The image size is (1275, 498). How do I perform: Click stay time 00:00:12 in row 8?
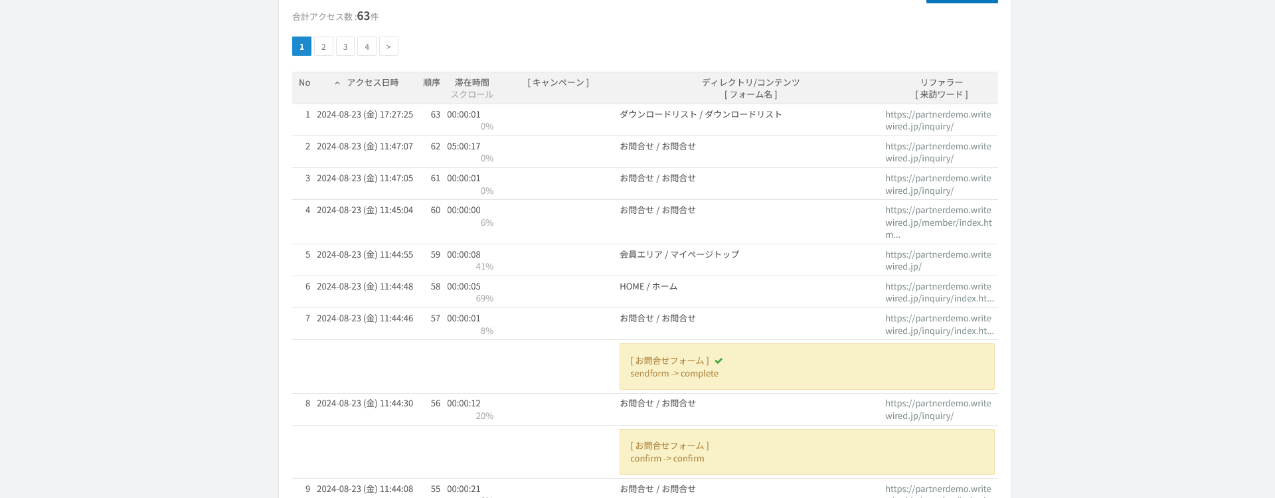464,404
